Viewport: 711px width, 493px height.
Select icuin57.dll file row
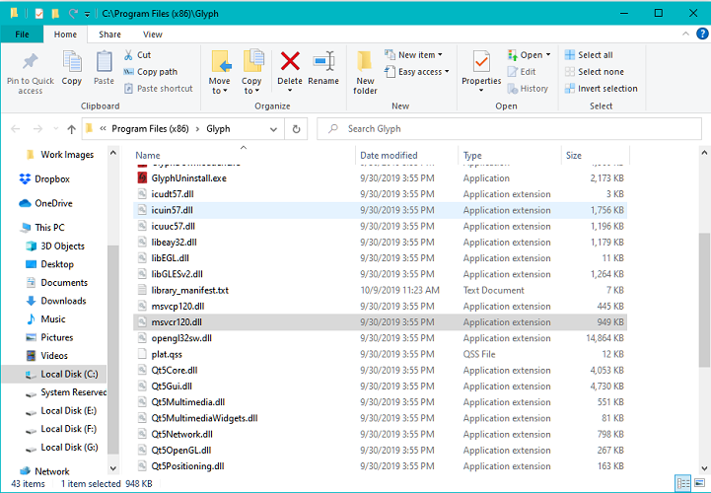click(x=380, y=210)
